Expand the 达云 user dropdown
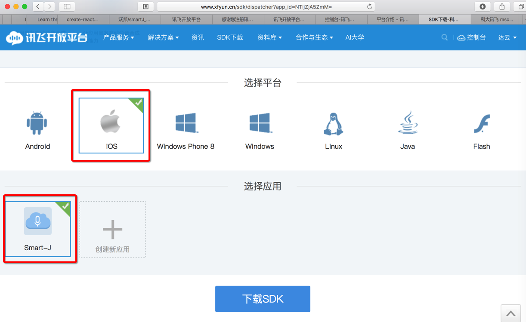The image size is (526, 322). pyautogui.click(x=507, y=37)
